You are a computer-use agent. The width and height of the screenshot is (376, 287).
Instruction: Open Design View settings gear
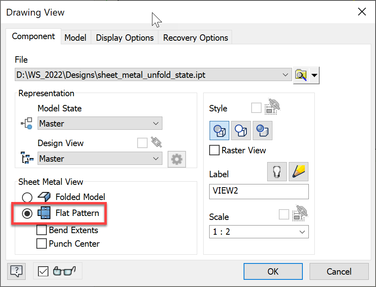[x=176, y=159]
